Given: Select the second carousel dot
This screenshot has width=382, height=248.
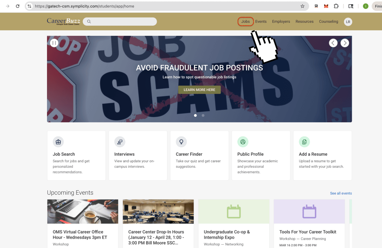Looking at the screenshot, I should tap(203, 116).
